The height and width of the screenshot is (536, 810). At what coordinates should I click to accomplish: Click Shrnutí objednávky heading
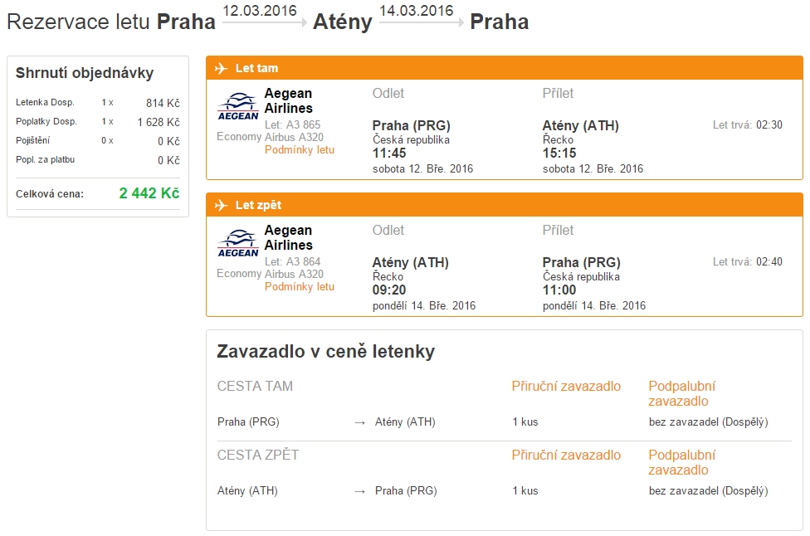point(85,73)
